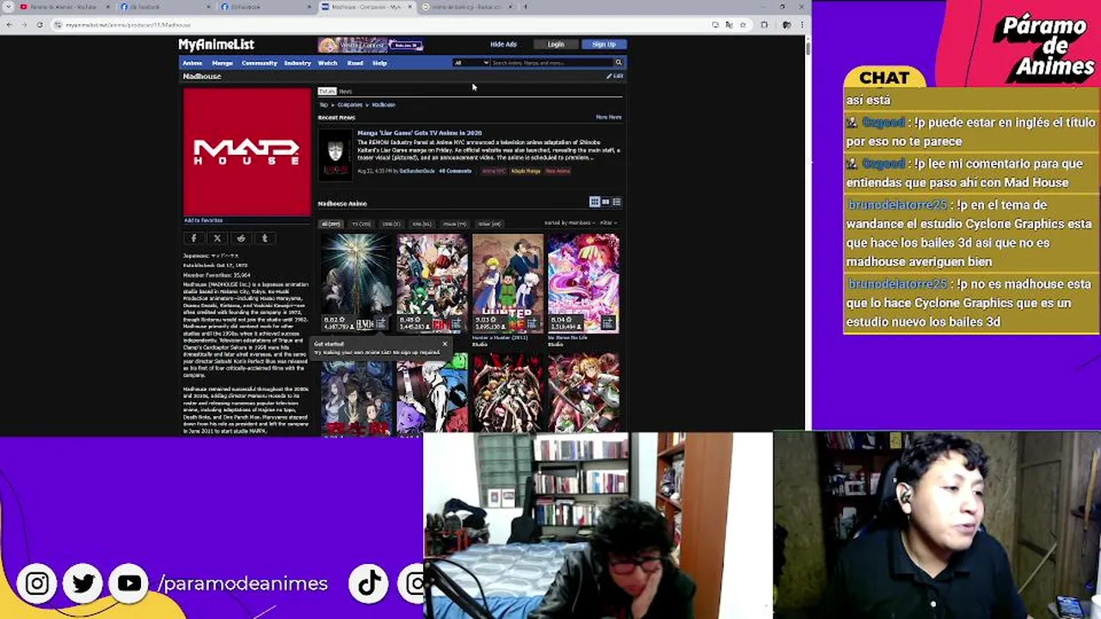Click the New Anime tag
The image size is (1101, 619).
coord(557,171)
